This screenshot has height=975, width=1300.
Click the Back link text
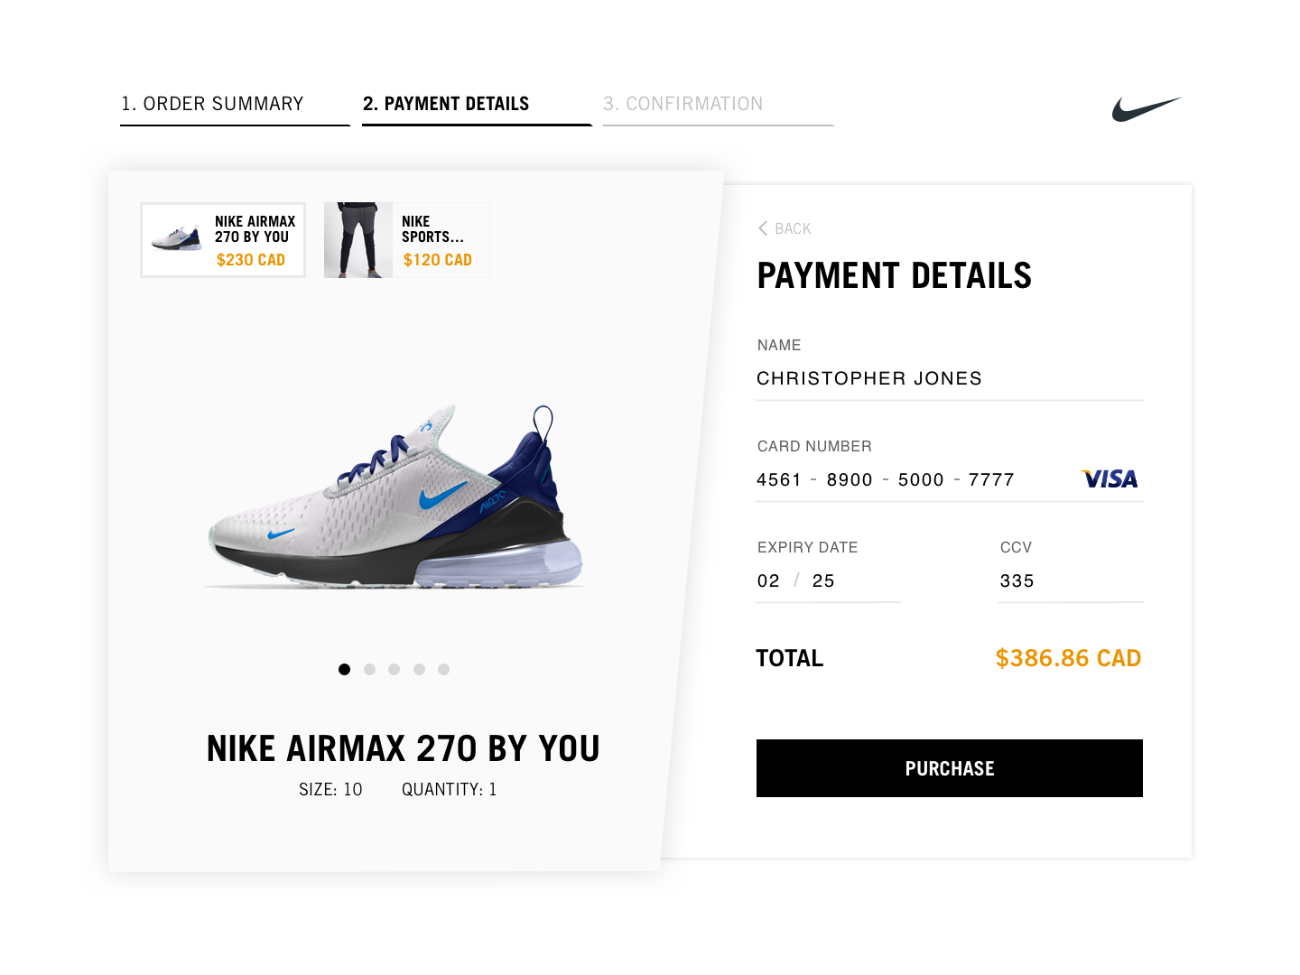click(x=793, y=229)
